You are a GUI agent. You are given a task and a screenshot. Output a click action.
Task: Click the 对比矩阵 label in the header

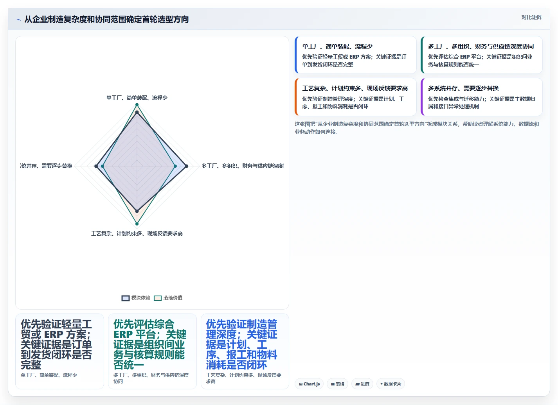pyautogui.click(x=531, y=17)
